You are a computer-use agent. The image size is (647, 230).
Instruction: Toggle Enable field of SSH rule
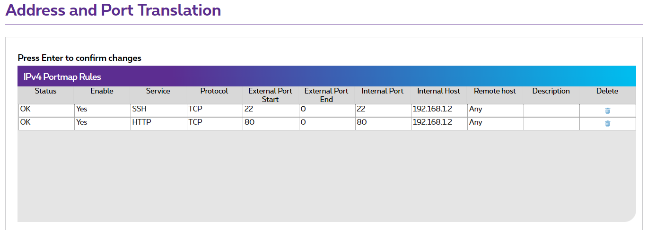pyautogui.click(x=102, y=110)
